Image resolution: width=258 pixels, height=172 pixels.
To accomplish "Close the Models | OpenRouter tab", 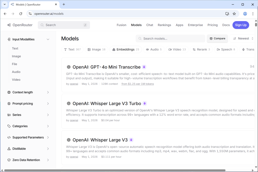I will [56, 5].
